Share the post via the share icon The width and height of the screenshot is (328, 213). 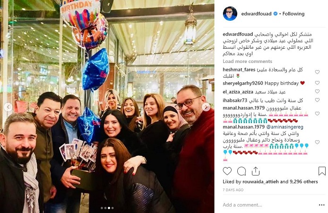pos(255,171)
